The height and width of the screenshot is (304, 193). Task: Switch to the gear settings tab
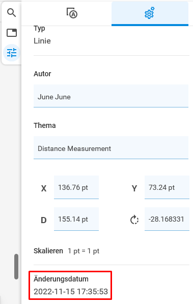pyautogui.click(x=150, y=13)
